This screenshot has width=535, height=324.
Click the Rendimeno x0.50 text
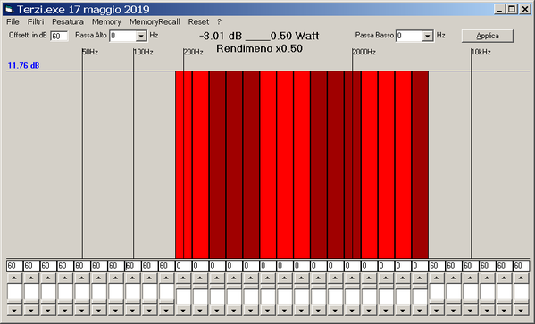259,48
